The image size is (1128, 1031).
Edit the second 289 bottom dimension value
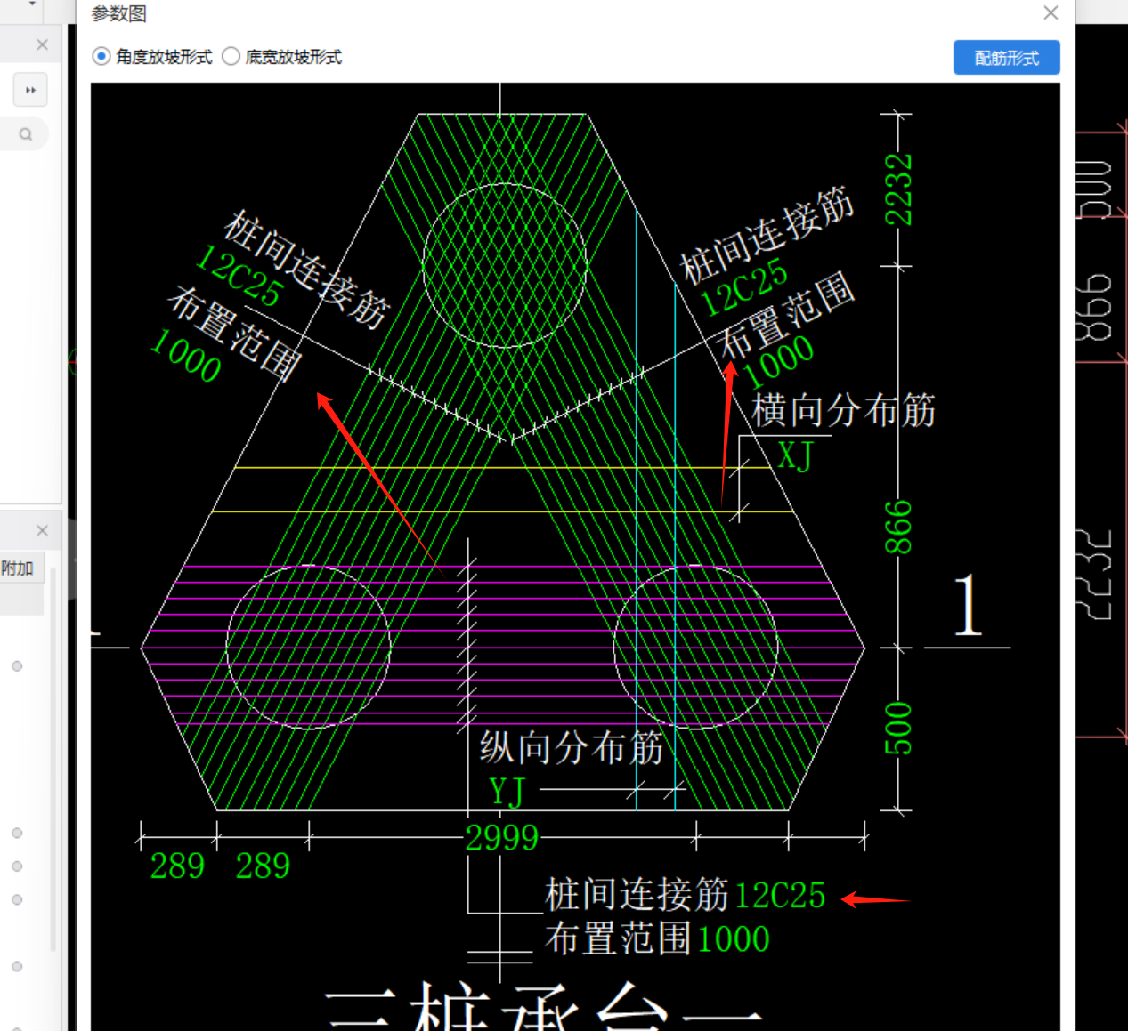pyautogui.click(x=263, y=866)
